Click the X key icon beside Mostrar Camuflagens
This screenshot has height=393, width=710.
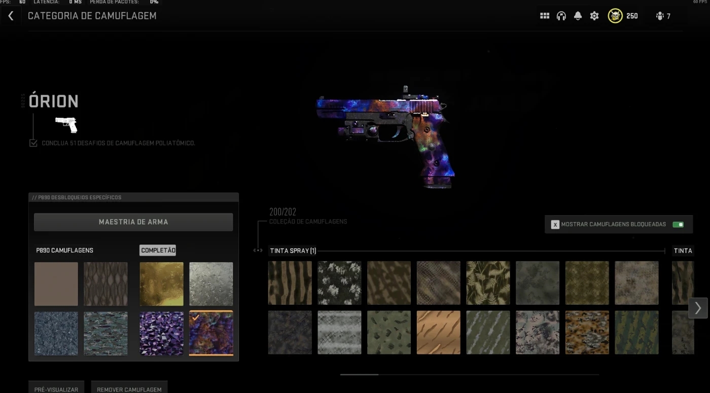coord(555,224)
